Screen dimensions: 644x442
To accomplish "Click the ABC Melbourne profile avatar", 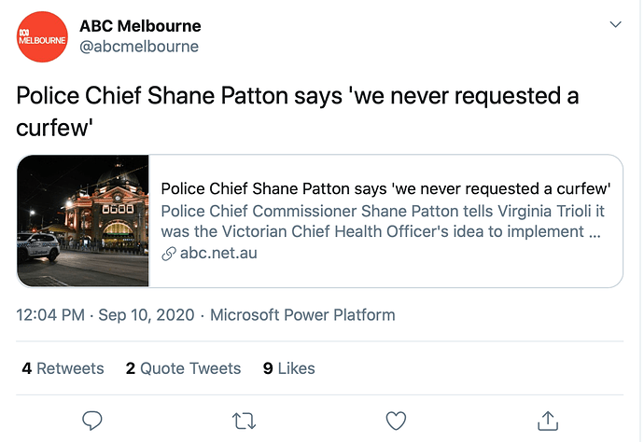I will 43,36.
